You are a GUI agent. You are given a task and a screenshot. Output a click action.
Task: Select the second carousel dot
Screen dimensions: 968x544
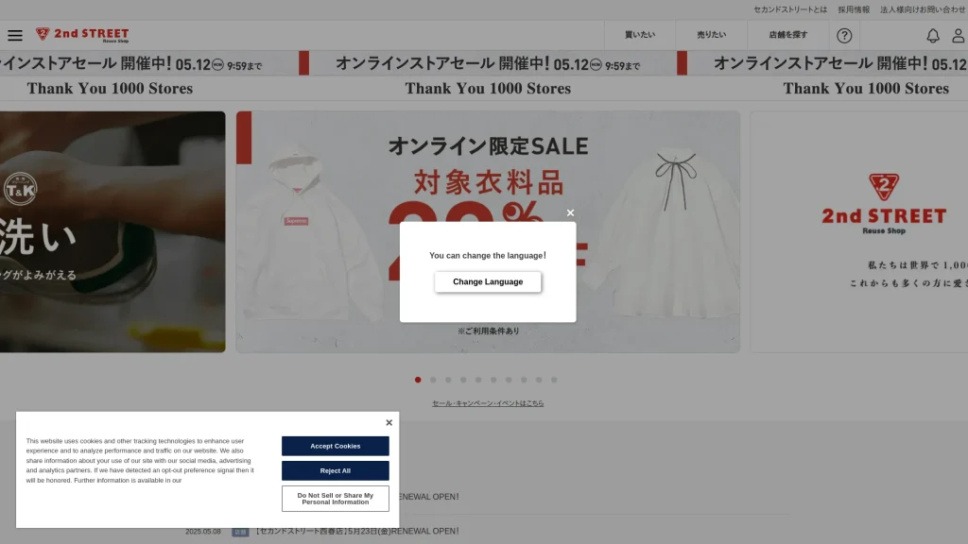tap(433, 380)
